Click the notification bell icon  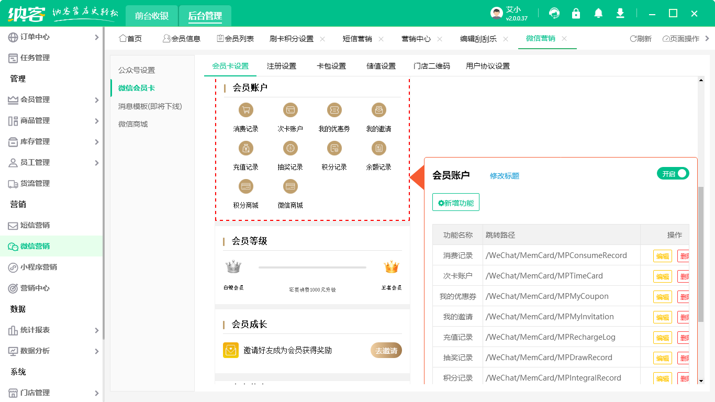598,13
